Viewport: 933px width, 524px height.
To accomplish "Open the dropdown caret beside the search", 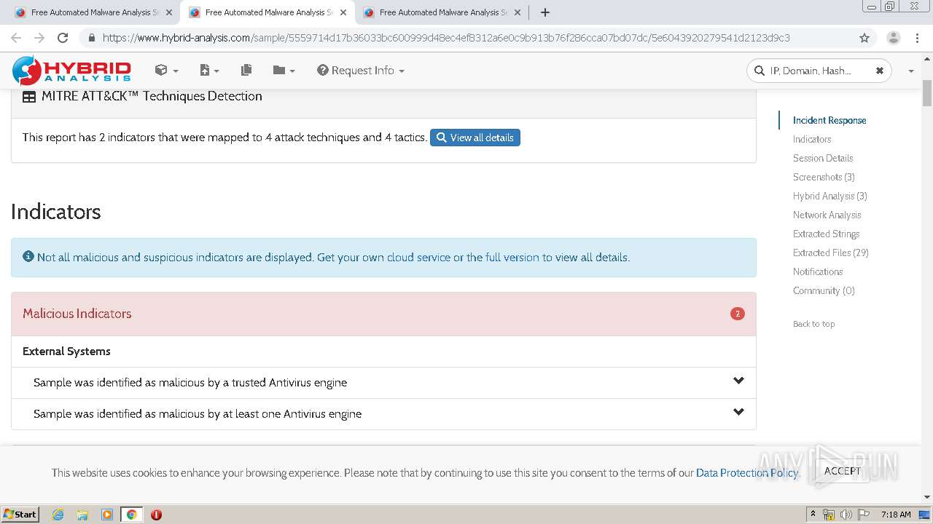I will [910, 71].
